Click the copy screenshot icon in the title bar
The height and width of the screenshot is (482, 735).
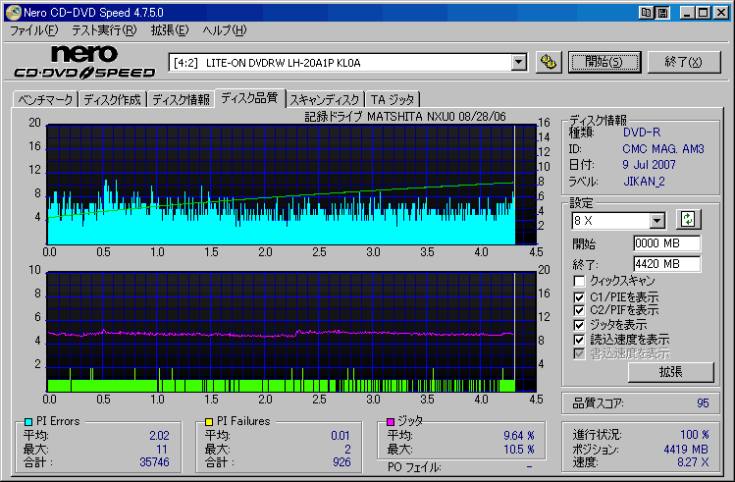point(647,13)
